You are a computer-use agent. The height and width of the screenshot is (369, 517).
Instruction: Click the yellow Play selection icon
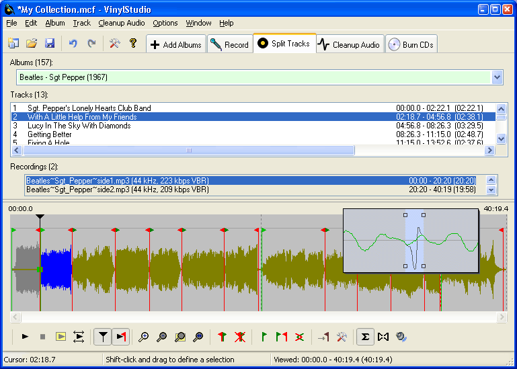61,337
